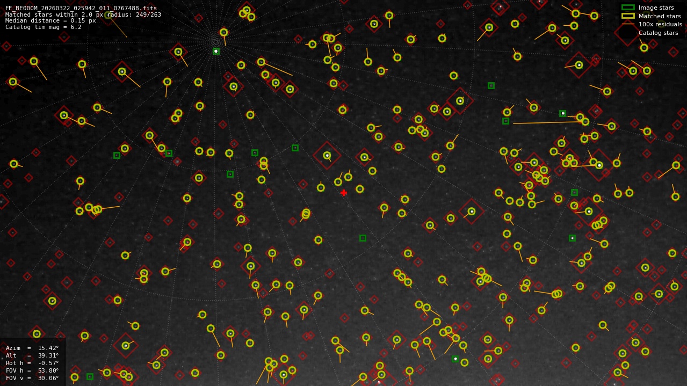Click the 'Catalog lim mag = 6.2' text
This screenshot has width=687, height=386.
tap(44, 27)
